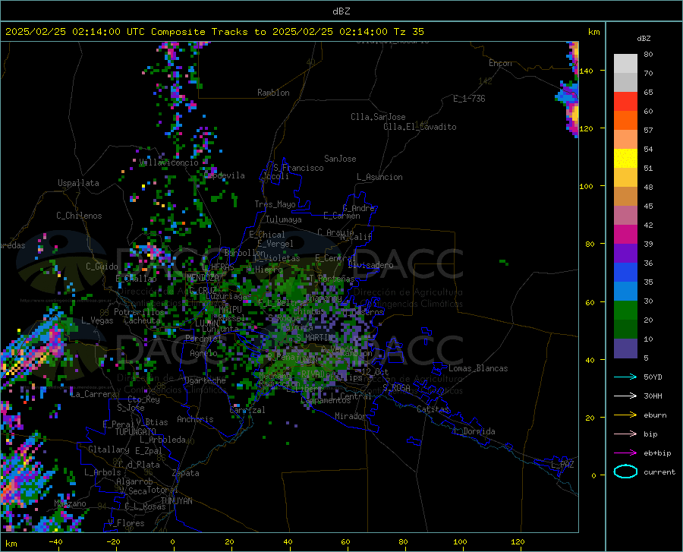Click the Capdevila map label
The image size is (683, 552).
(x=225, y=175)
